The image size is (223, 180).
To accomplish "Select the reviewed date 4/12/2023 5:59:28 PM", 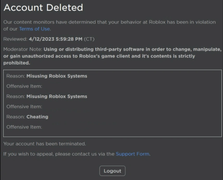I will (x=56, y=39).
